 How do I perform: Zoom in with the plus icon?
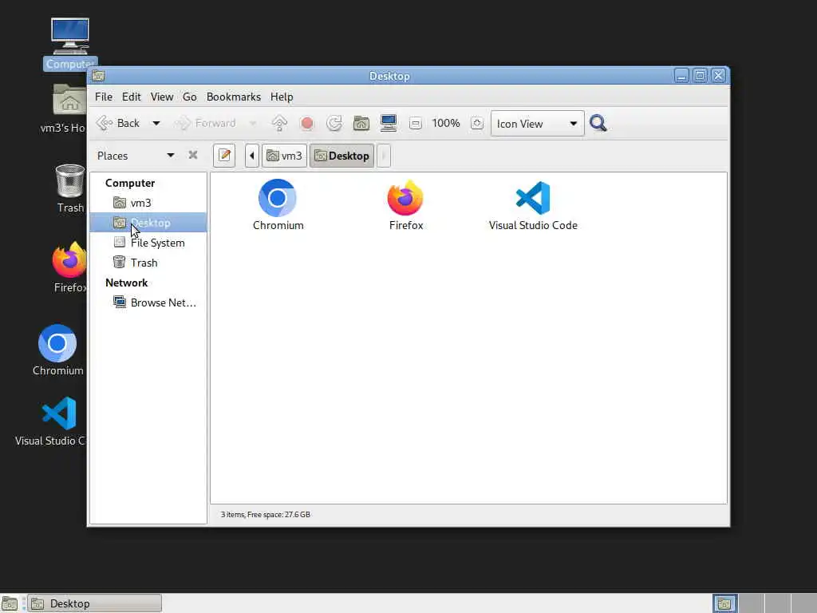[x=477, y=124]
